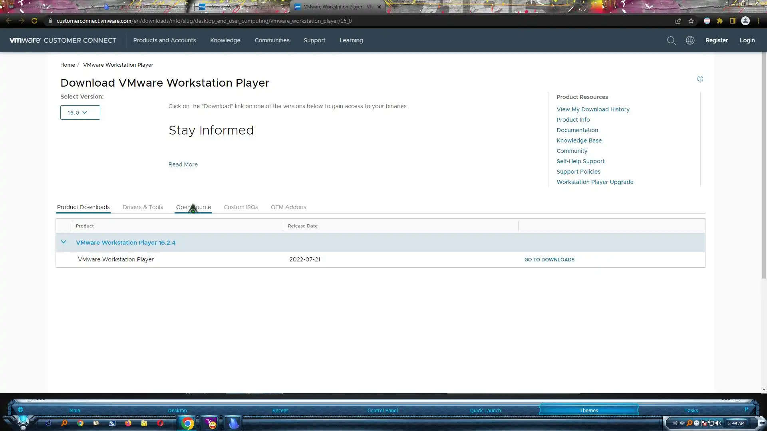Image resolution: width=767 pixels, height=431 pixels.
Task: Click the search magnifier in VMware header
Action: point(671,40)
